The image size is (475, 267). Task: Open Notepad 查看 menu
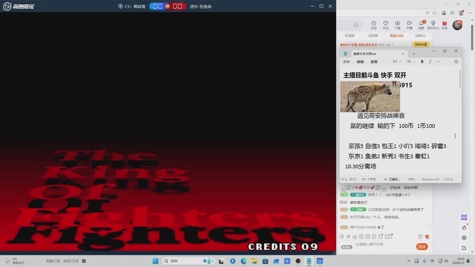(x=374, y=62)
